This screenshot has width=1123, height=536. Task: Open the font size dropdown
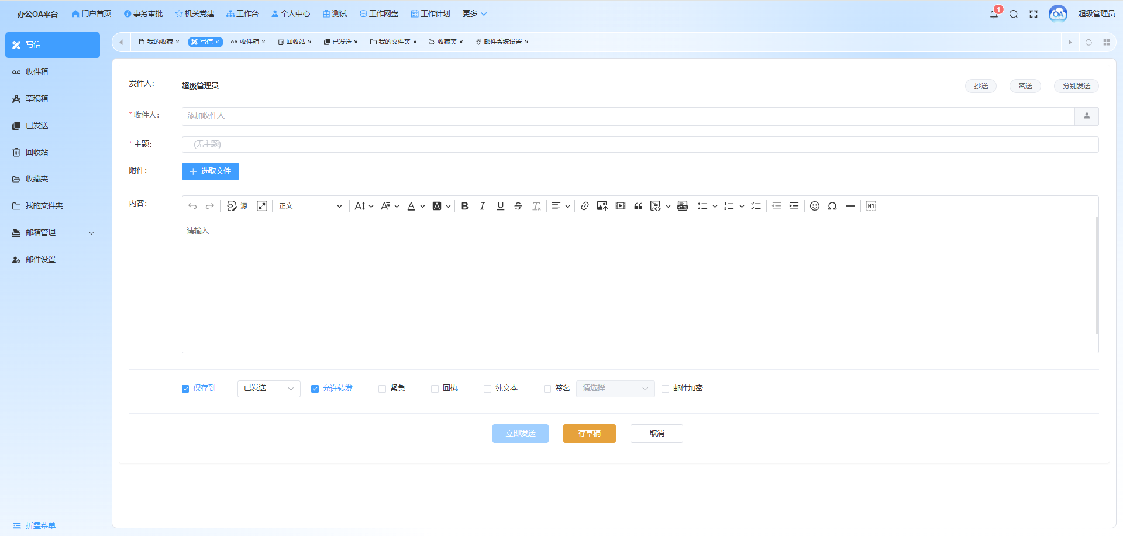364,206
